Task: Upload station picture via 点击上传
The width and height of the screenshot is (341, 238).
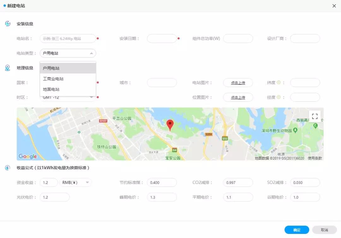Action: tap(238, 83)
